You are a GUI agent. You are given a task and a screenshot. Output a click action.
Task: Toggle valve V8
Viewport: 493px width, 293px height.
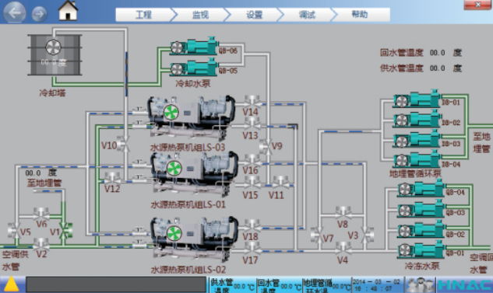(343, 213)
